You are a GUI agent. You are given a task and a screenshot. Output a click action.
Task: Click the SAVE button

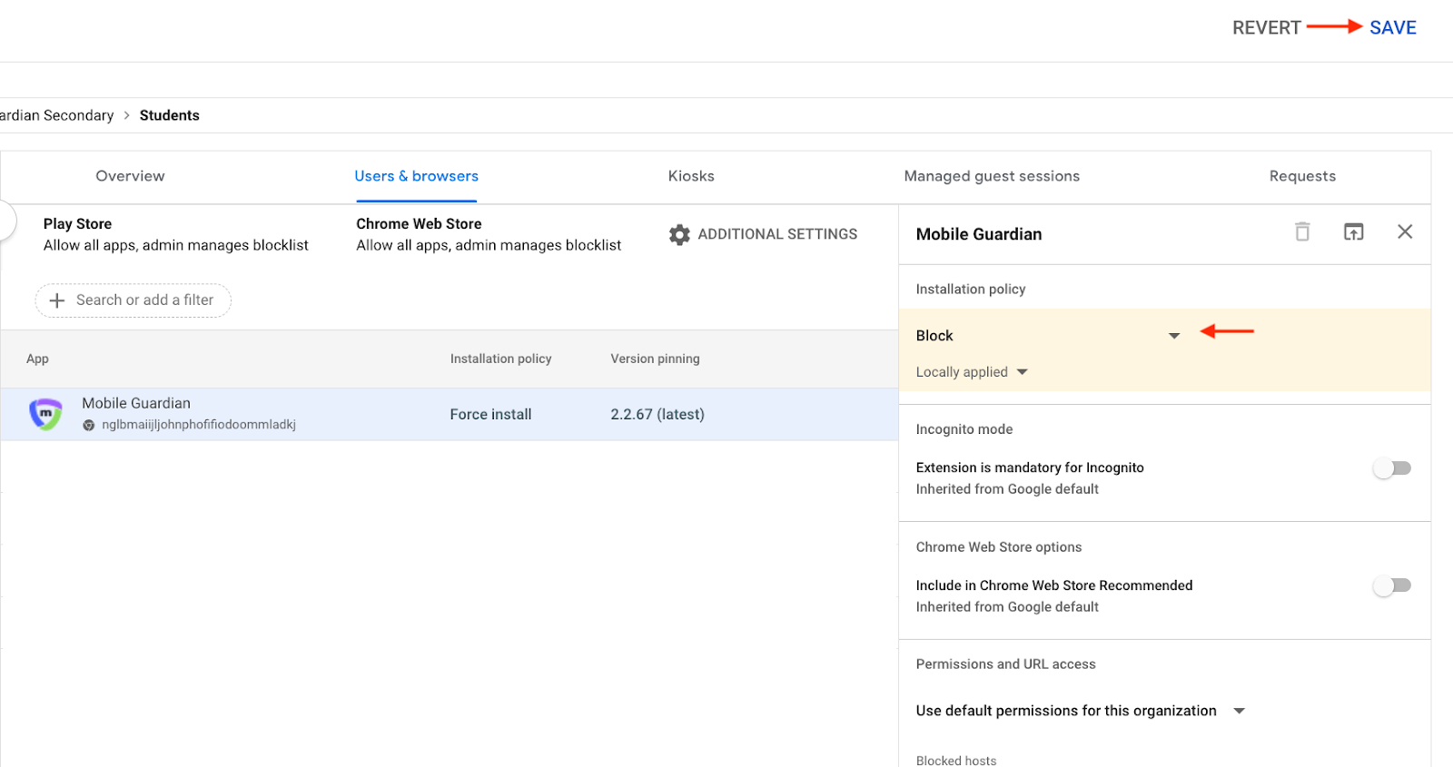tap(1393, 27)
